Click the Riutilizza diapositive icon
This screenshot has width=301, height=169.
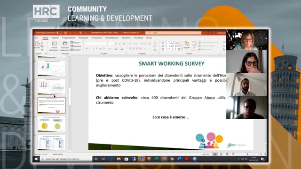click(x=65, y=44)
